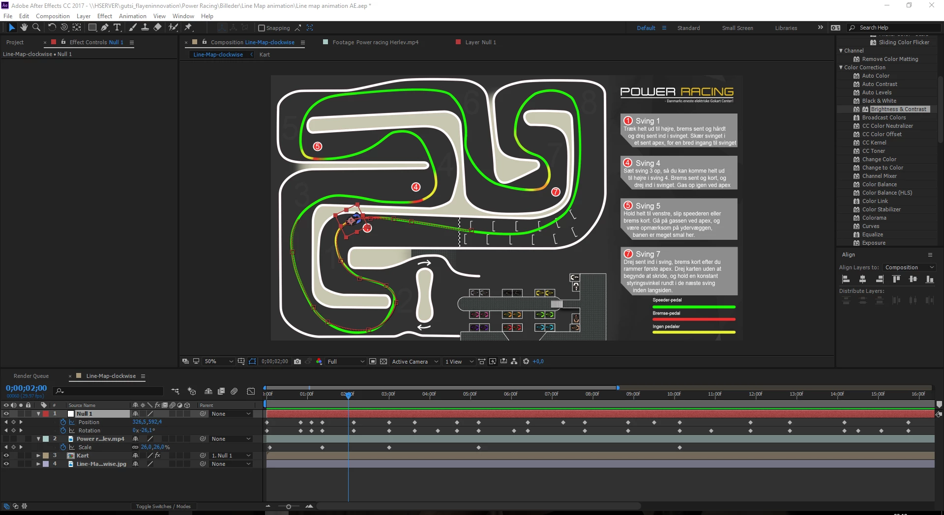Enable the Snapping checkbox
Image resolution: width=944 pixels, height=515 pixels.
262,28
